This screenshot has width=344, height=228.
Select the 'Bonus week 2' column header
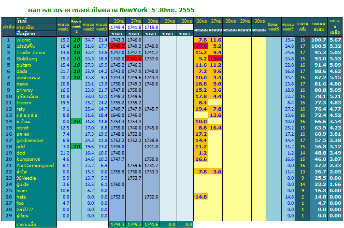pyautogui.click(x=76, y=27)
